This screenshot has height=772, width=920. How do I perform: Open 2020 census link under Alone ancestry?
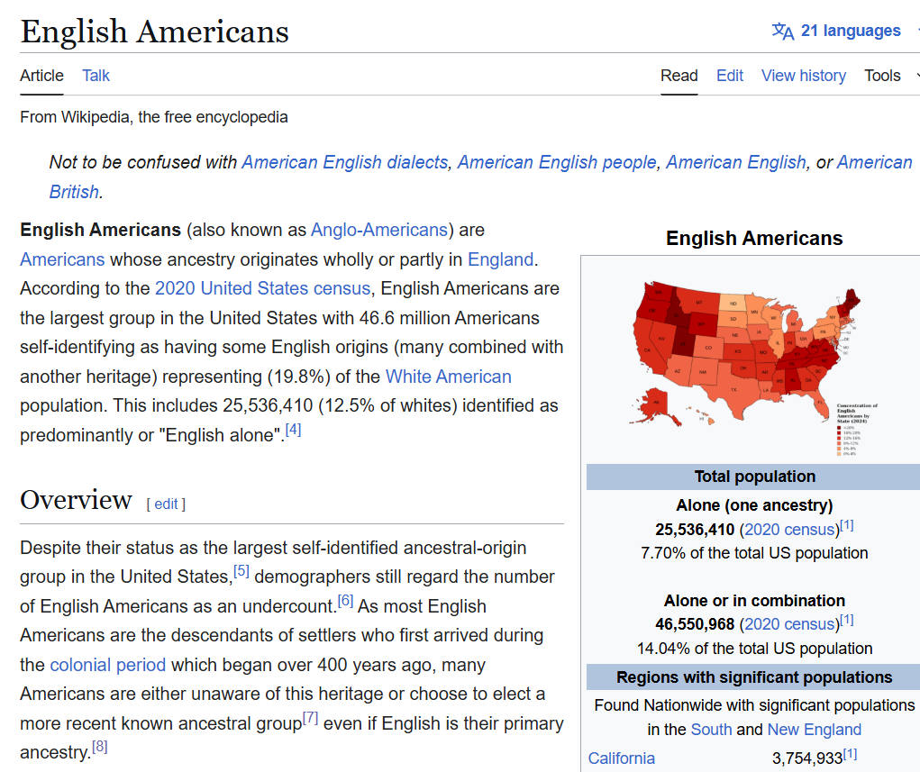tap(789, 530)
